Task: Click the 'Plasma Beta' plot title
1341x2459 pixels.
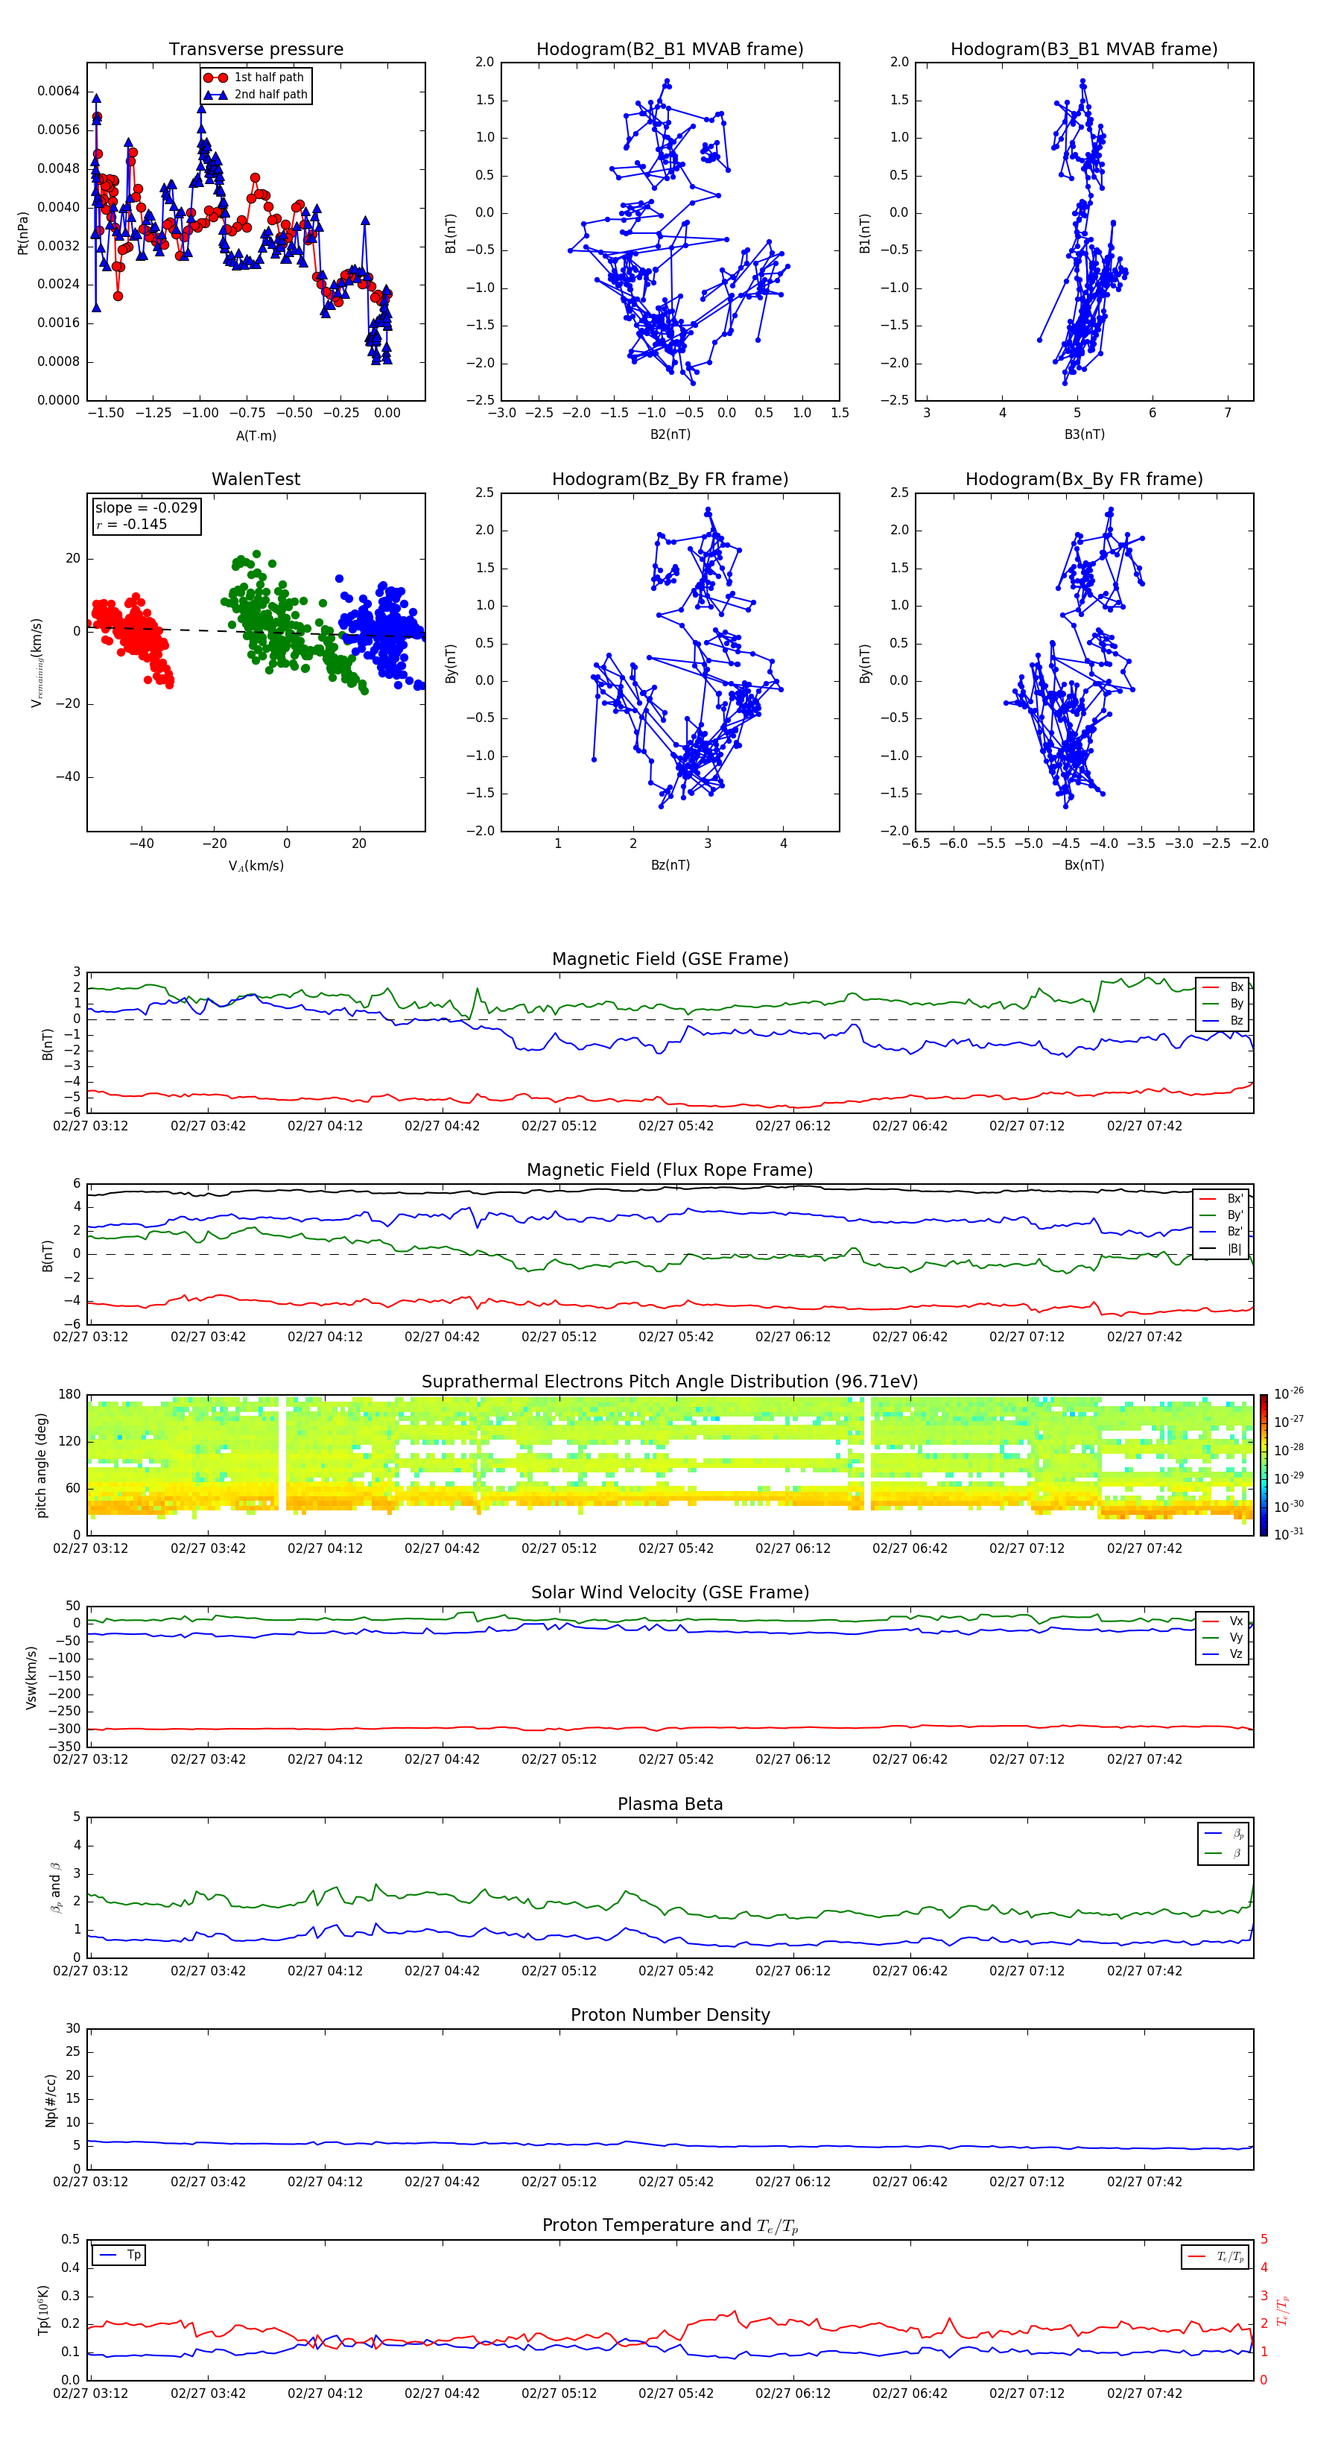Action: tap(670, 1805)
